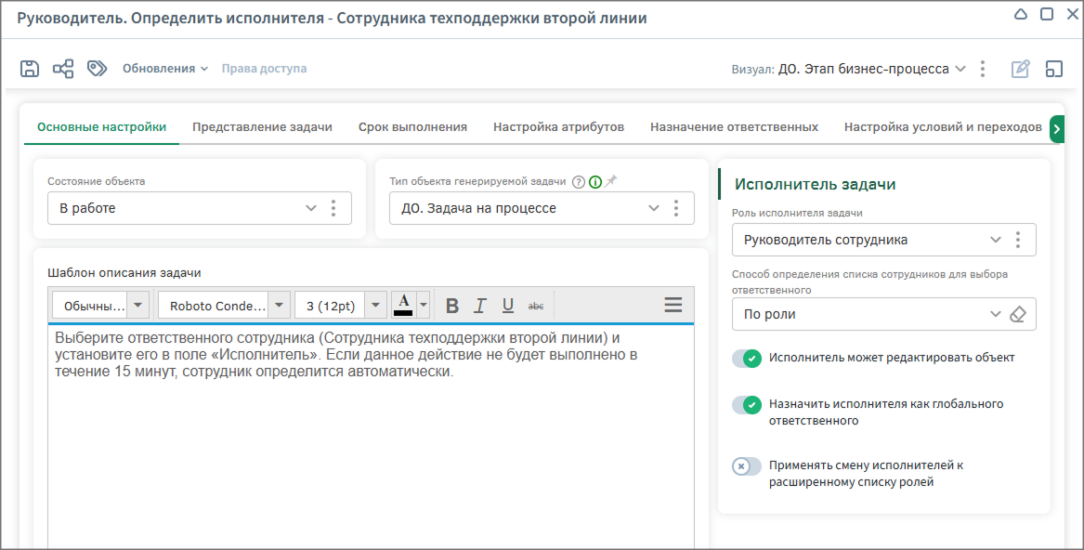Toggle Назначить исполнителя как глобального ответственного
Image resolution: width=1084 pixels, height=550 pixels.
[x=747, y=405]
